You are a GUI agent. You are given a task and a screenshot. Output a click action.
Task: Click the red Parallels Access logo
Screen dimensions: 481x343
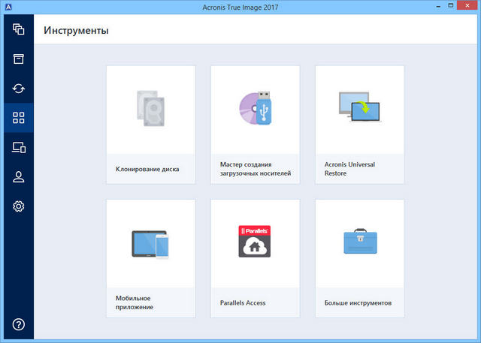coord(255,242)
